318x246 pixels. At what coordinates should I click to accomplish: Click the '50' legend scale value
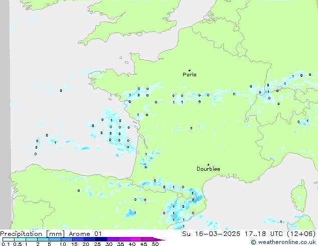[x=155, y=244]
